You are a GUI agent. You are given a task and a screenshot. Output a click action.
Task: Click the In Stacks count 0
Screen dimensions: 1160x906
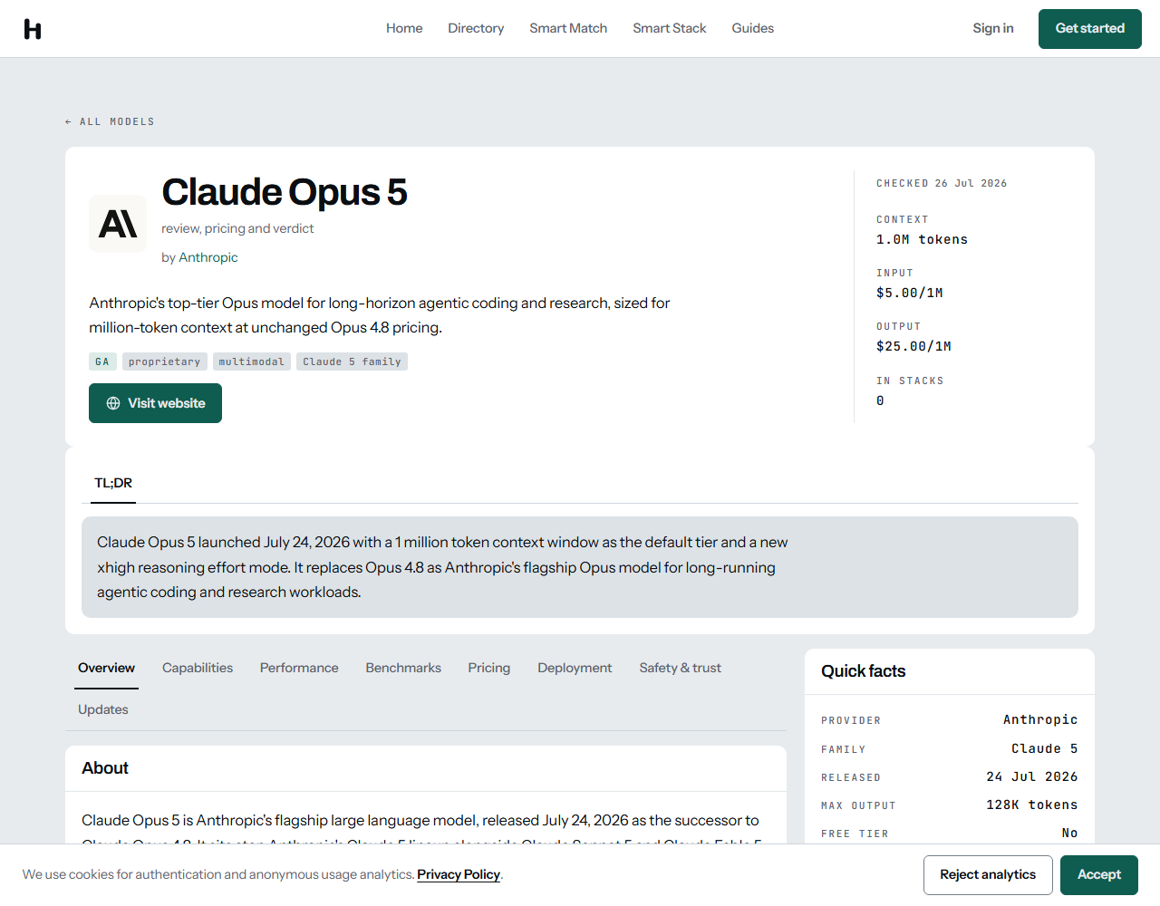tap(880, 400)
